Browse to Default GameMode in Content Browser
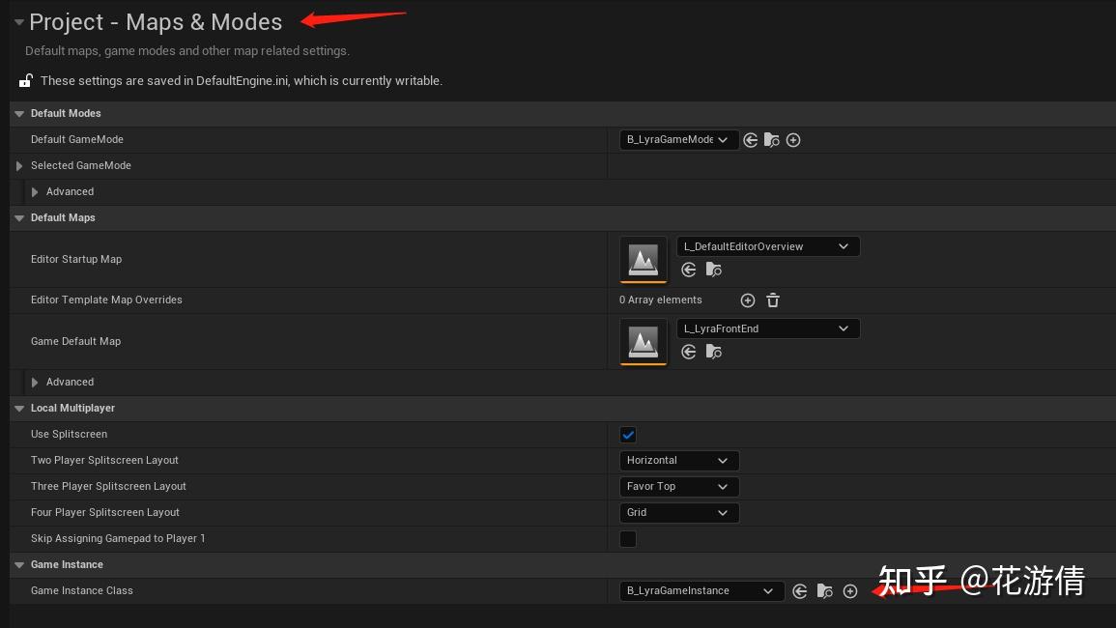This screenshot has height=628, width=1116. (772, 140)
